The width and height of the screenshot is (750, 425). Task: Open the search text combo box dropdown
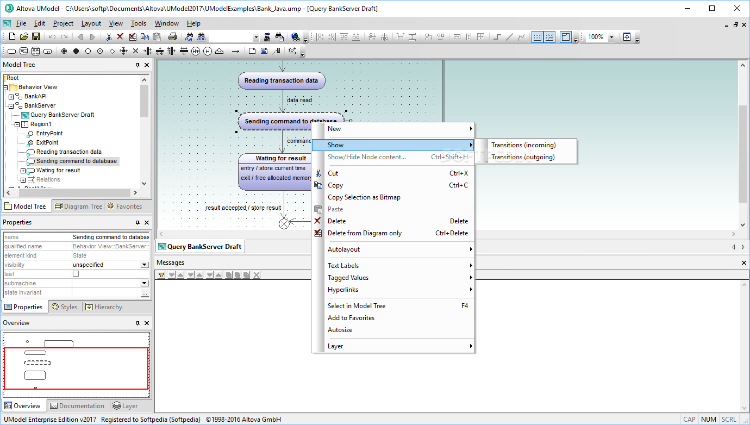coord(256,37)
